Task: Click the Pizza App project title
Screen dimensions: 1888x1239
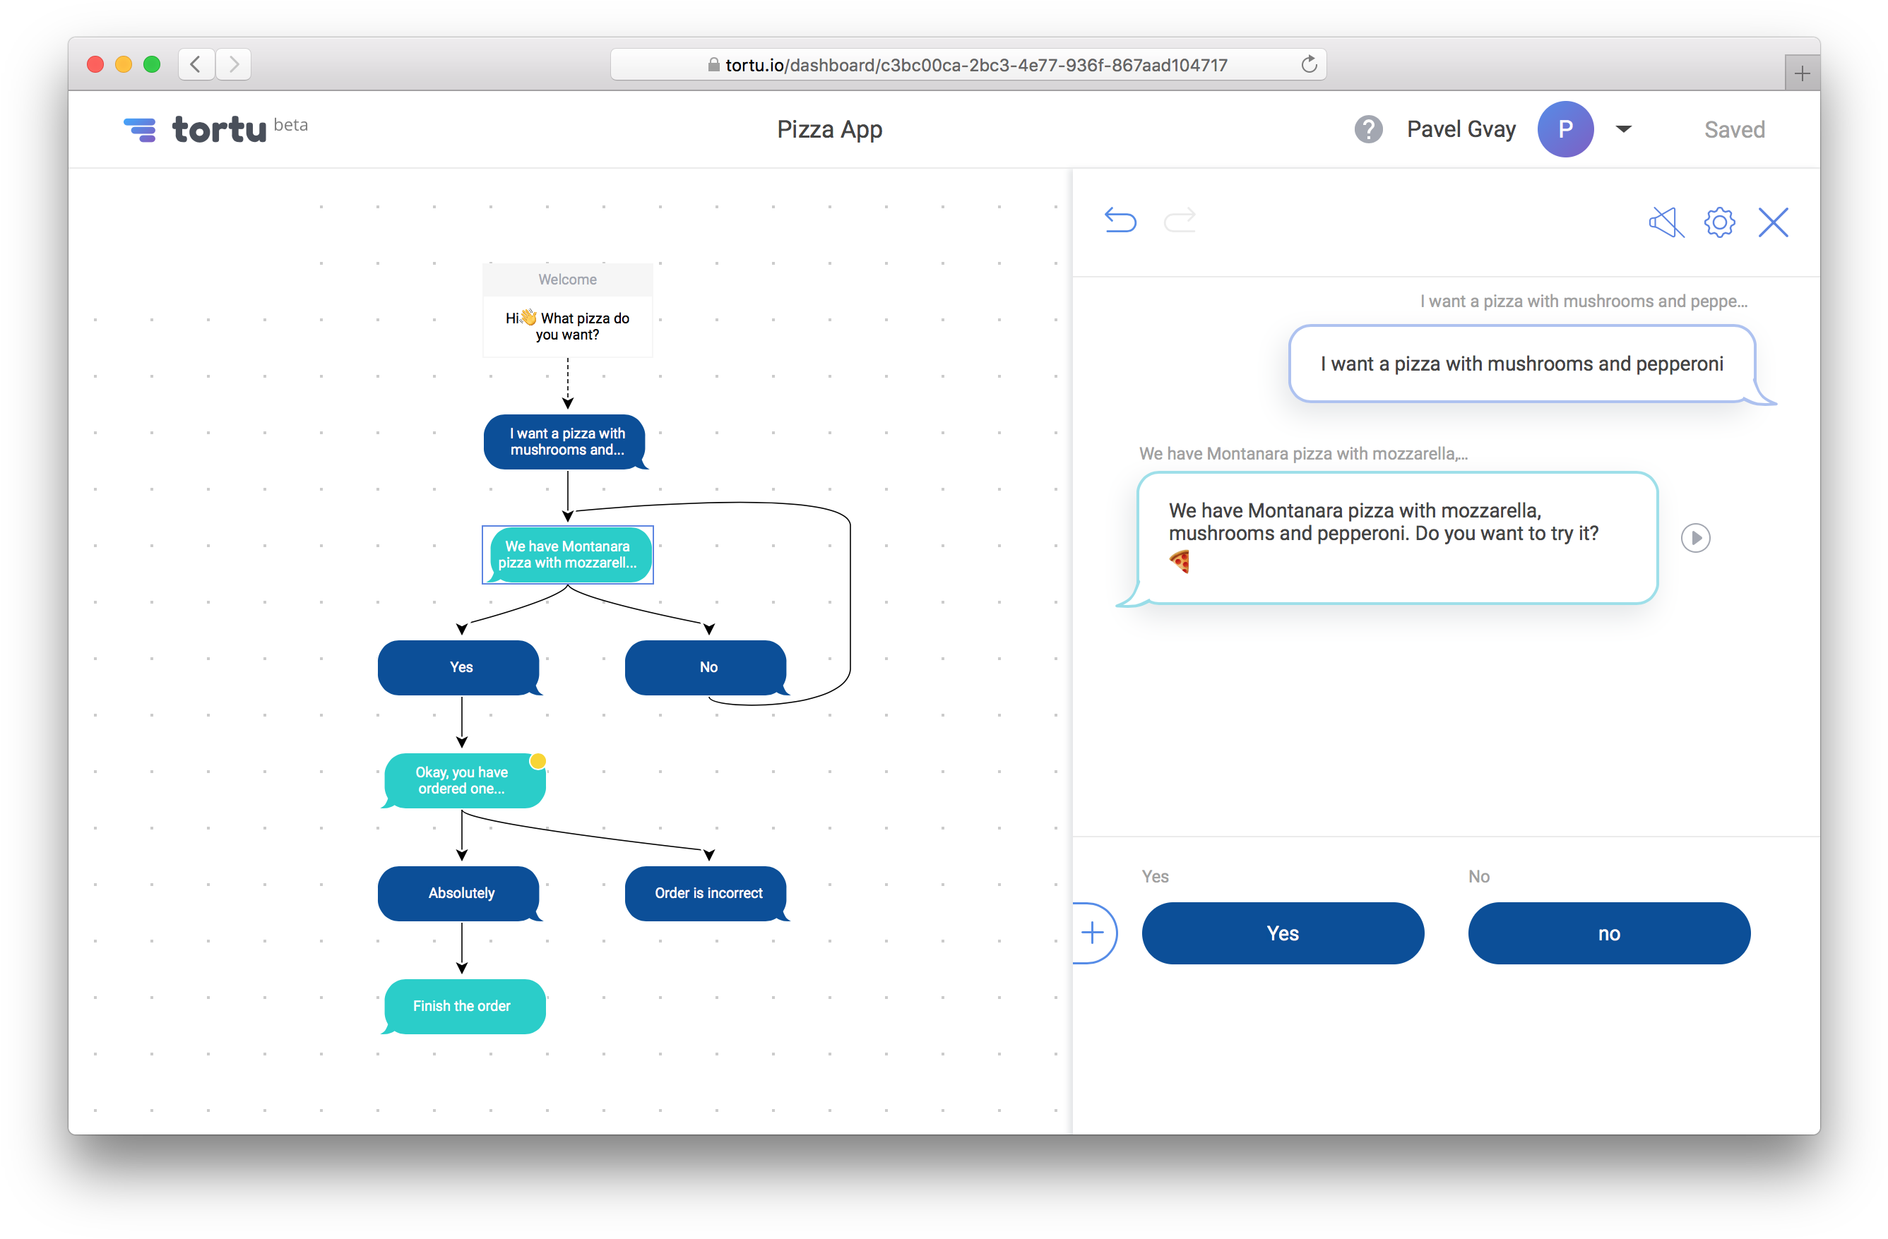Action: coord(829,128)
